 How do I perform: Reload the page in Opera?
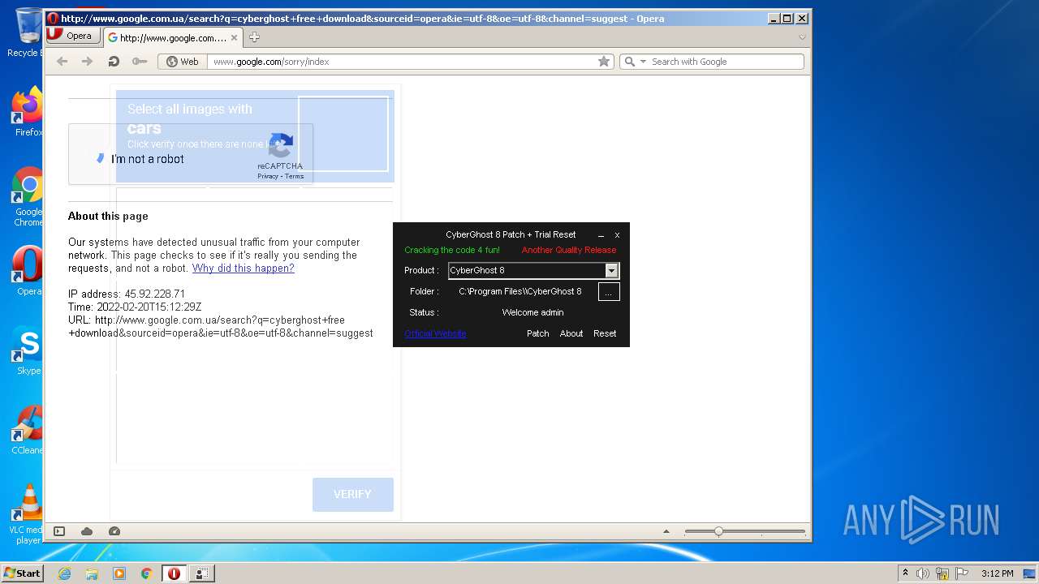coord(114,62)
